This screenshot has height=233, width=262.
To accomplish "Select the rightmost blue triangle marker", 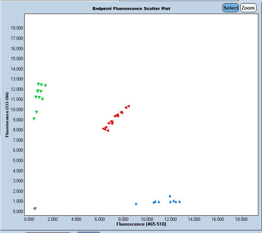I will [x=179, y=202].
